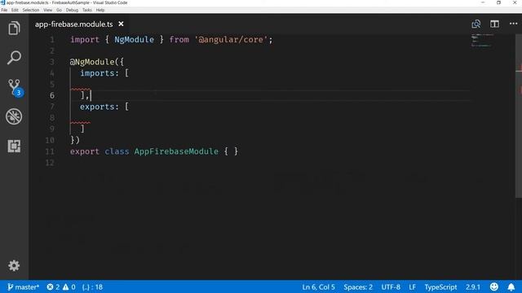Open the notifications bell icon
This screenshot has height=293, width=522.
tap(511, 286)
